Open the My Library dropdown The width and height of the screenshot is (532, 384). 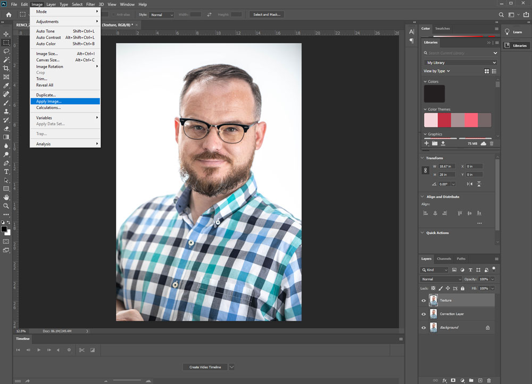[x=460, y=63]
